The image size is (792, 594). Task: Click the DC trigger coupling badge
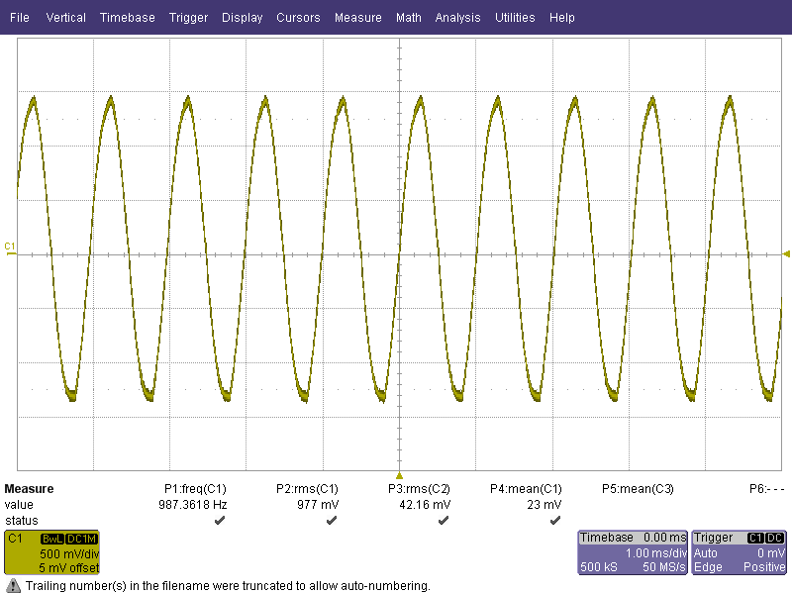775,538
